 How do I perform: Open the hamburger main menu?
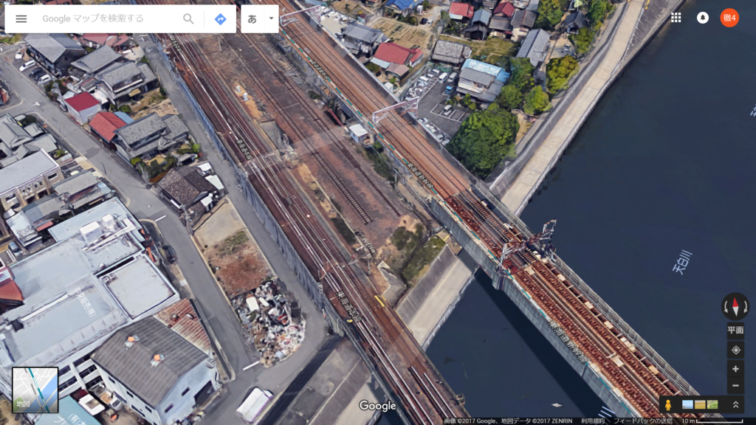(21, 18)
